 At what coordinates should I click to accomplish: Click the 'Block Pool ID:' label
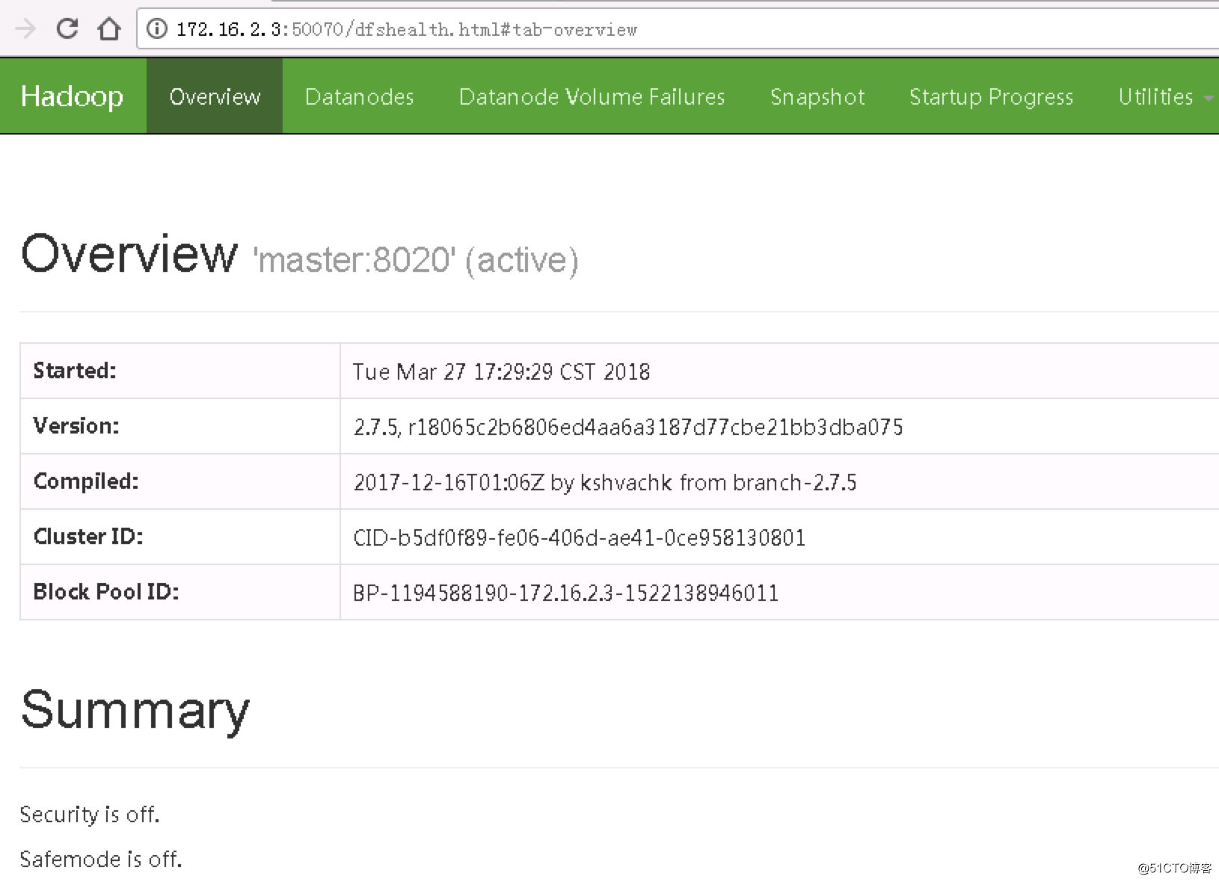point(106,592)
